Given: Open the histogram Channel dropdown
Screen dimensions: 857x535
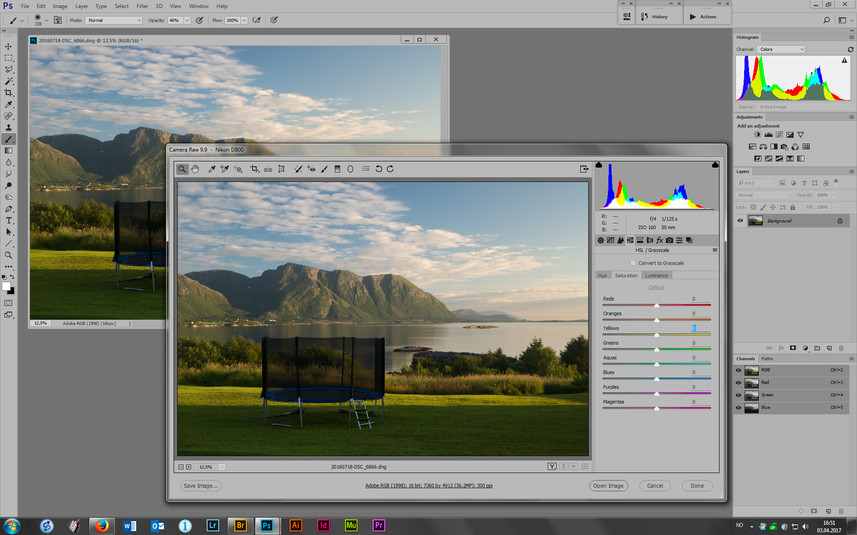Looking at the screenshot, I should coord(781,49).
